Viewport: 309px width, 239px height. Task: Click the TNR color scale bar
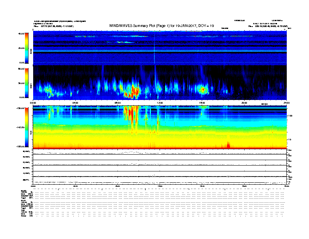point(27,127)
